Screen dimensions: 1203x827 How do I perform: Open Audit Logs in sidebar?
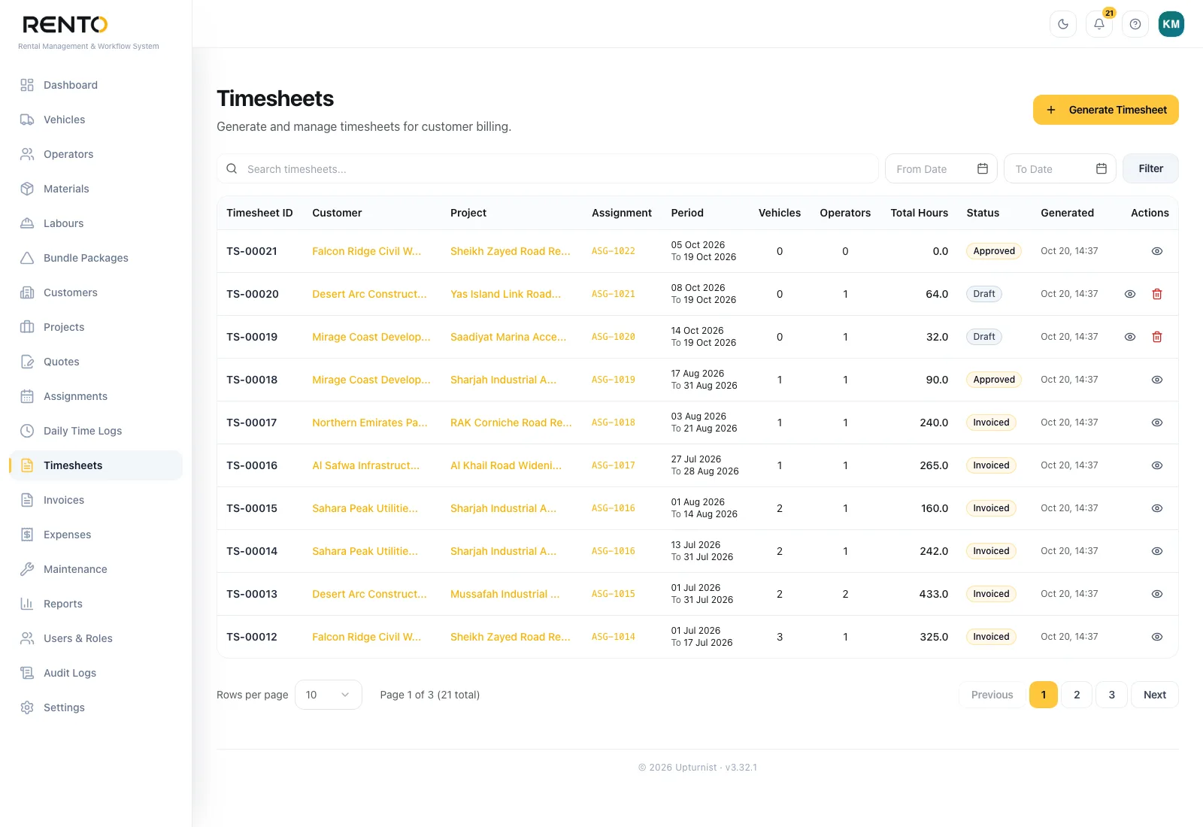click(95, 673)
